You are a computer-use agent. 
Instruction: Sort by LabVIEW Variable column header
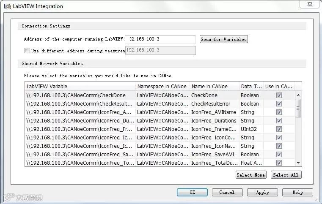80,86
